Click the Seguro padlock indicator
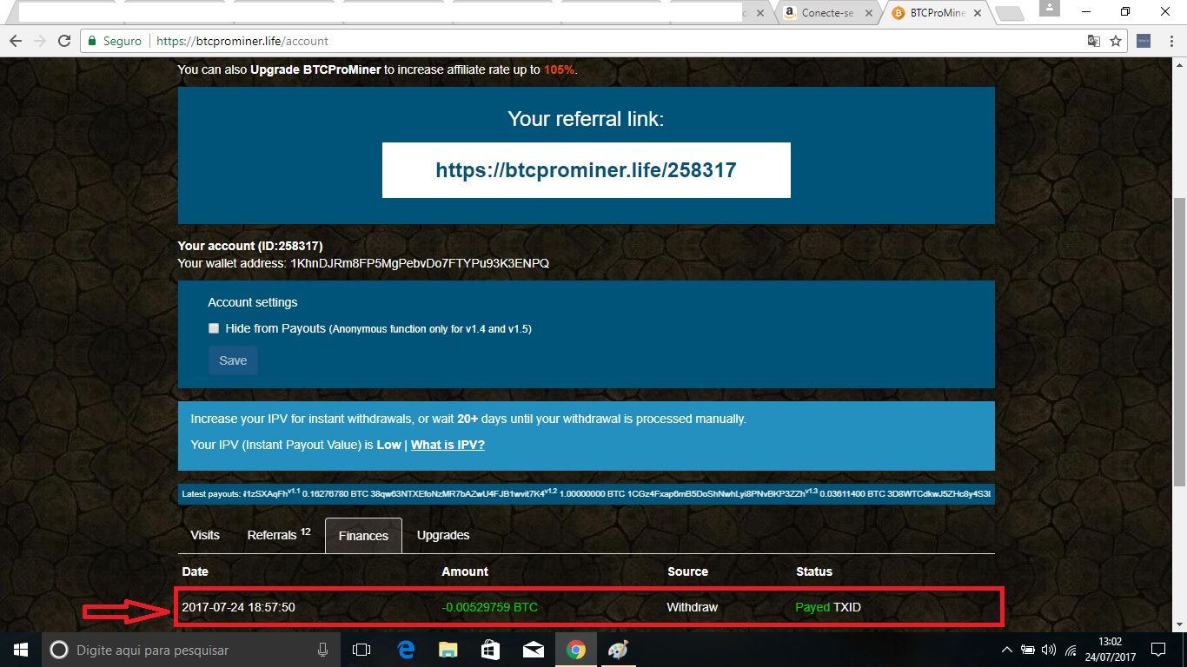 (x=115, y=41)
